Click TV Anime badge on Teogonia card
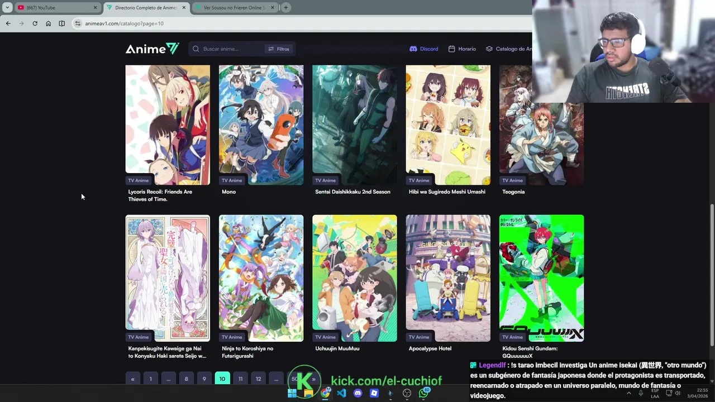Viewport: 715px width, 402px height. coord(512,180)
